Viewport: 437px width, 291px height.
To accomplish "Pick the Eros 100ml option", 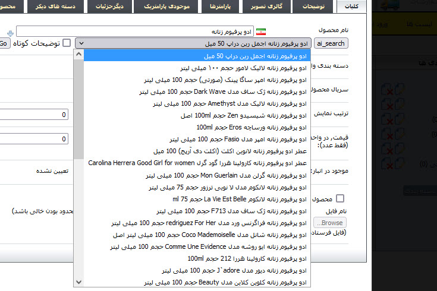I will pos(197,127).
